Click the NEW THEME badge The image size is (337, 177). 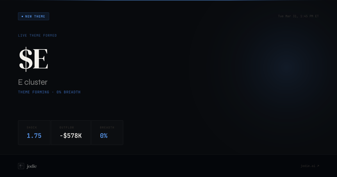(33, 16)
